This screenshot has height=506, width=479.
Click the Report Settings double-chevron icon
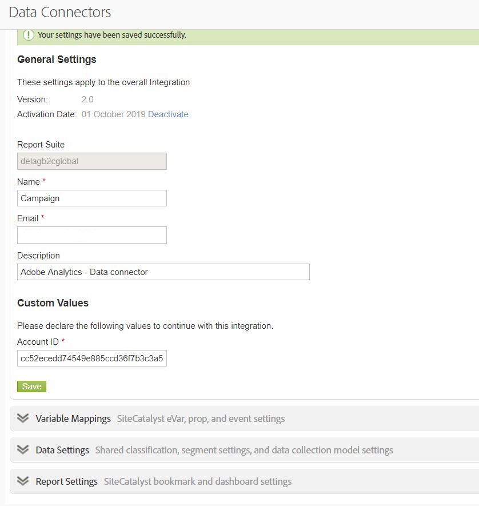(23, 481)
